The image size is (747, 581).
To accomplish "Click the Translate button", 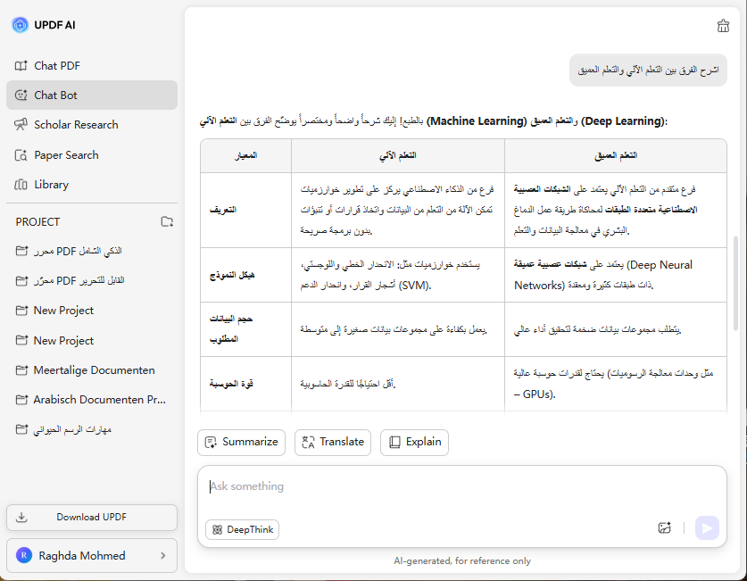I will pyautogui.click(x=332, y=442).
